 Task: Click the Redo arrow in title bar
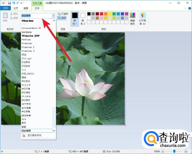pos(18,3)
